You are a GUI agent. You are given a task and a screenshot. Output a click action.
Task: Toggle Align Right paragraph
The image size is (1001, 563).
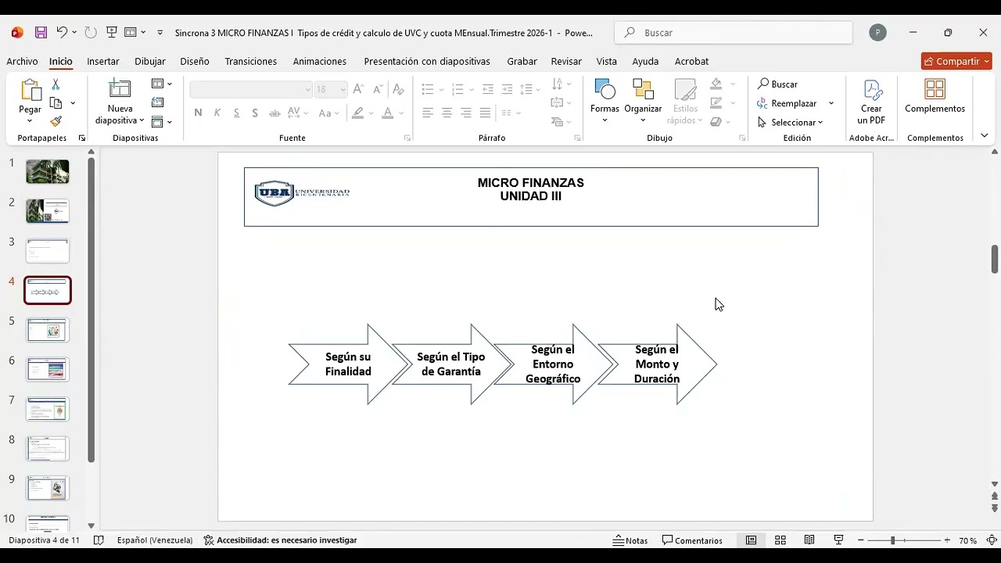[465, 113]
